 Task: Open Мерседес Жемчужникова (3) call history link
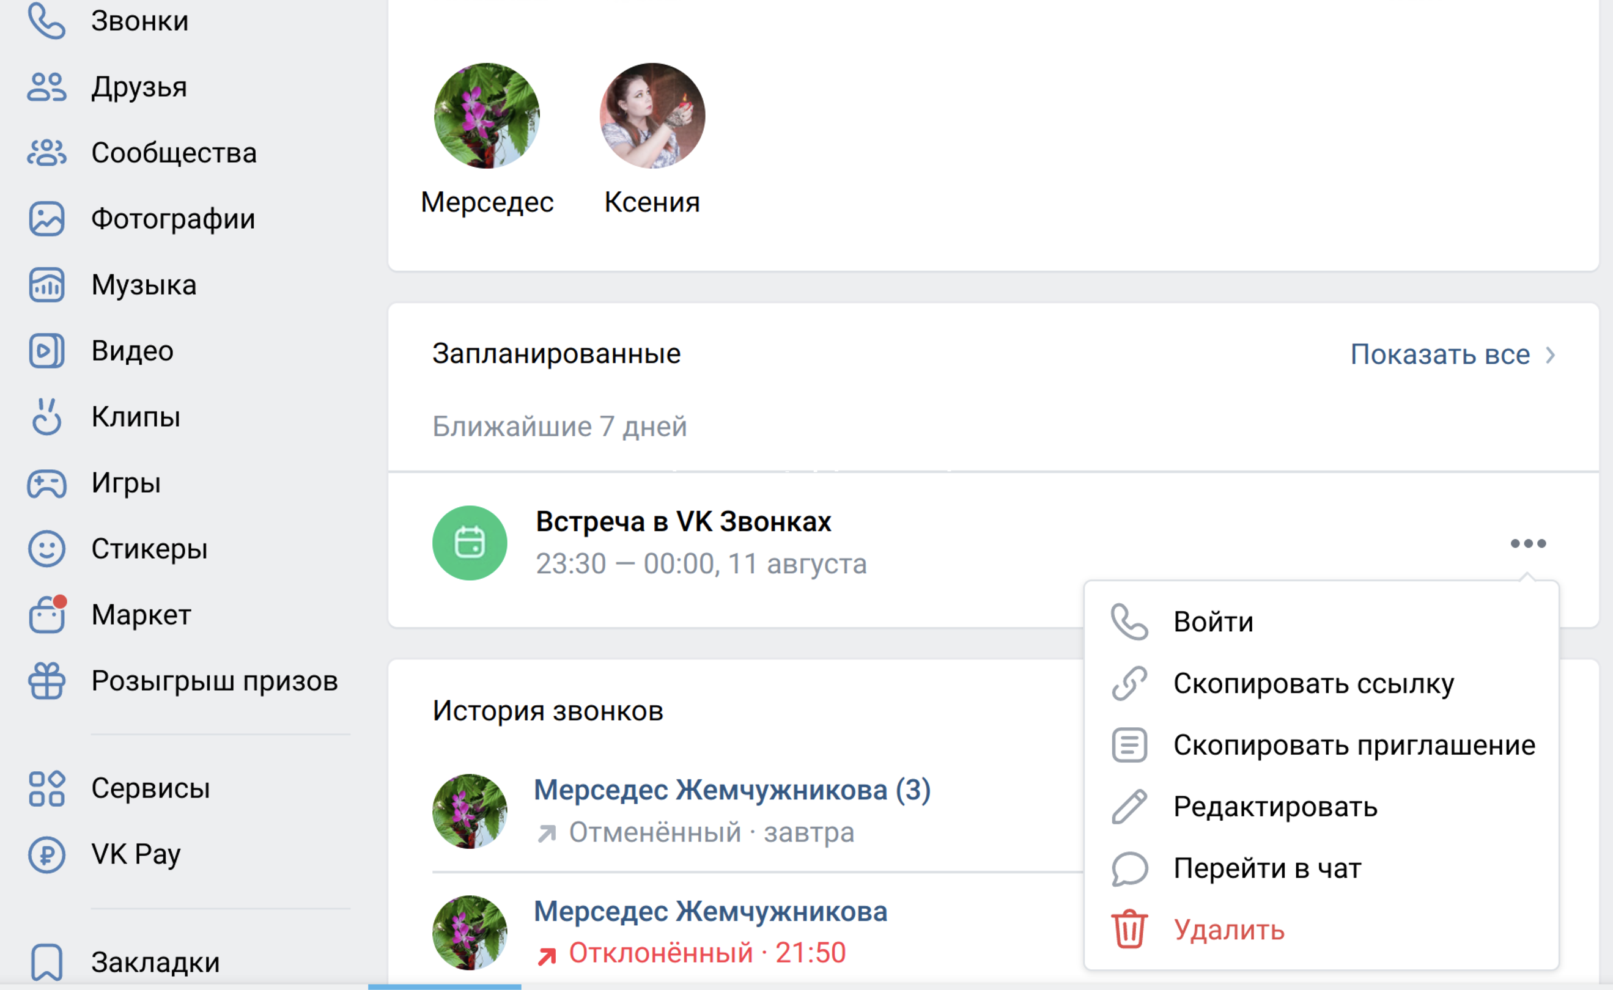[x=732, y=790]
